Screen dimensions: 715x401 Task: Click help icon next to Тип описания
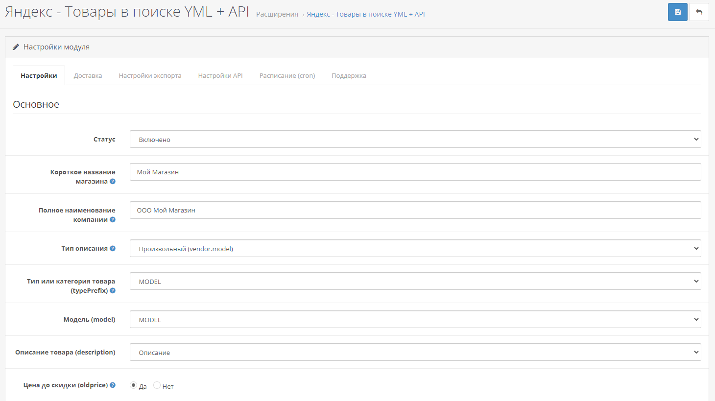click(113, 248)
